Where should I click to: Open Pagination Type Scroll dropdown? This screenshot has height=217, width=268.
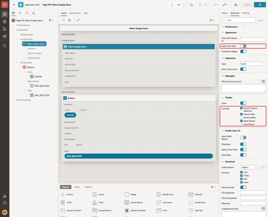click(253, 64)
